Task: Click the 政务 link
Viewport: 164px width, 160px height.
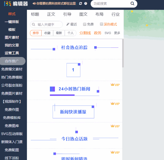Action: tap(98, 33)
